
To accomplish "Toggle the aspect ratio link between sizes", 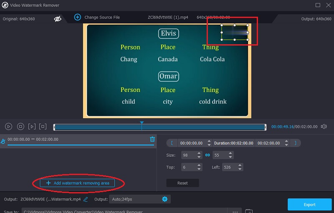I will point(207,155).
